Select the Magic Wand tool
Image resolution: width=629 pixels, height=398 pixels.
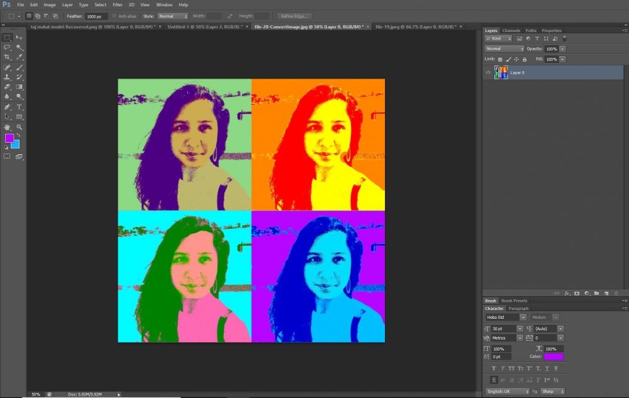coord(19,47)
